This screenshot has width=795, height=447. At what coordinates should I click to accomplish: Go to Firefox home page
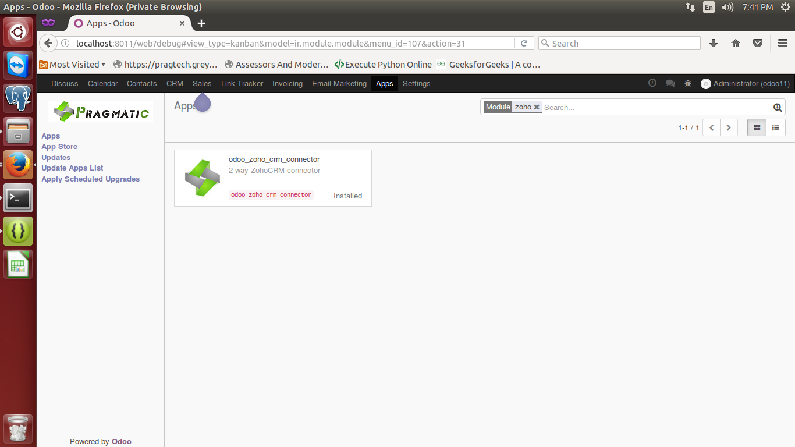point(736,43)
